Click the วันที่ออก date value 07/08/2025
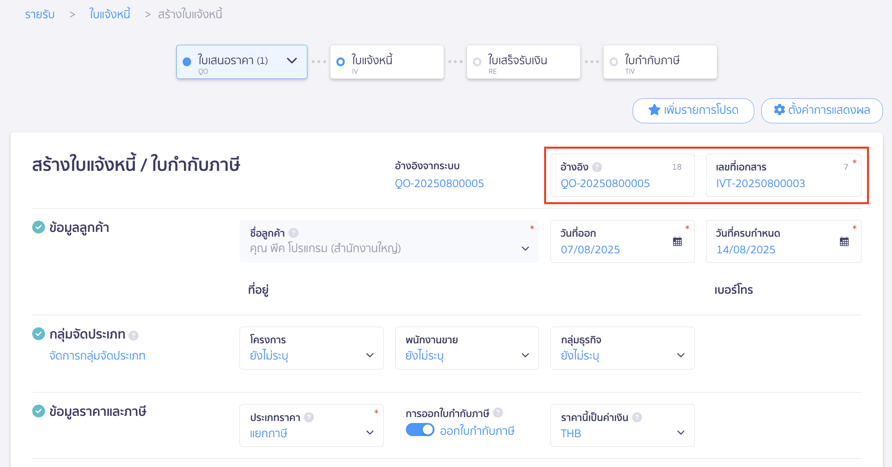892x467 pixels. 590,250
